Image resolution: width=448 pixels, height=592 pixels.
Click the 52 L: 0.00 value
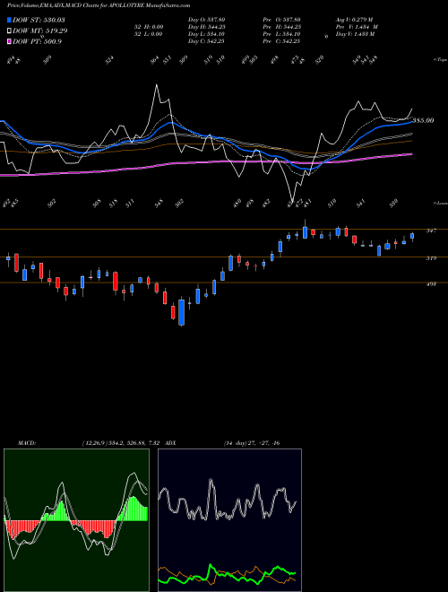pos(149,34)
